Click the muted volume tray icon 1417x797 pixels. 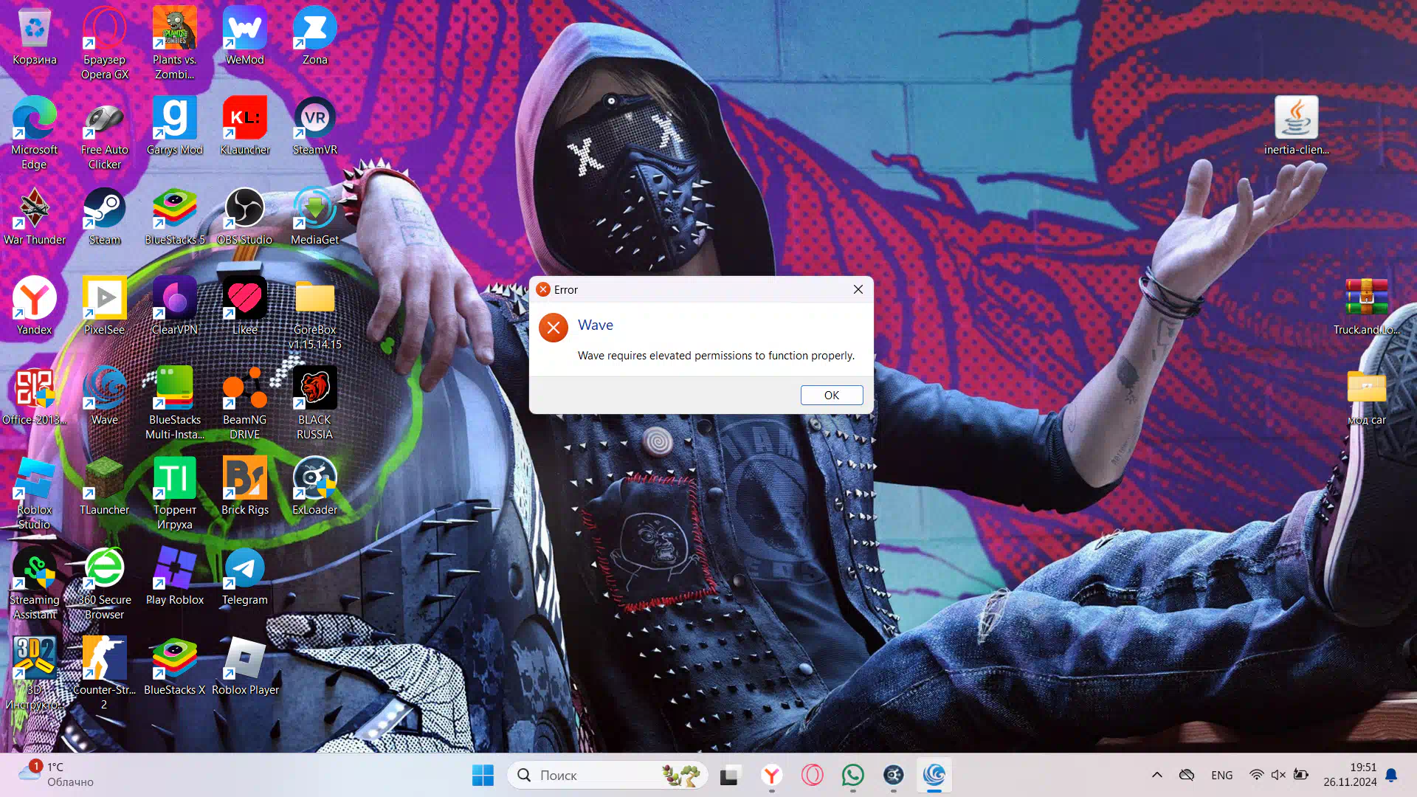click(1278, 775)
